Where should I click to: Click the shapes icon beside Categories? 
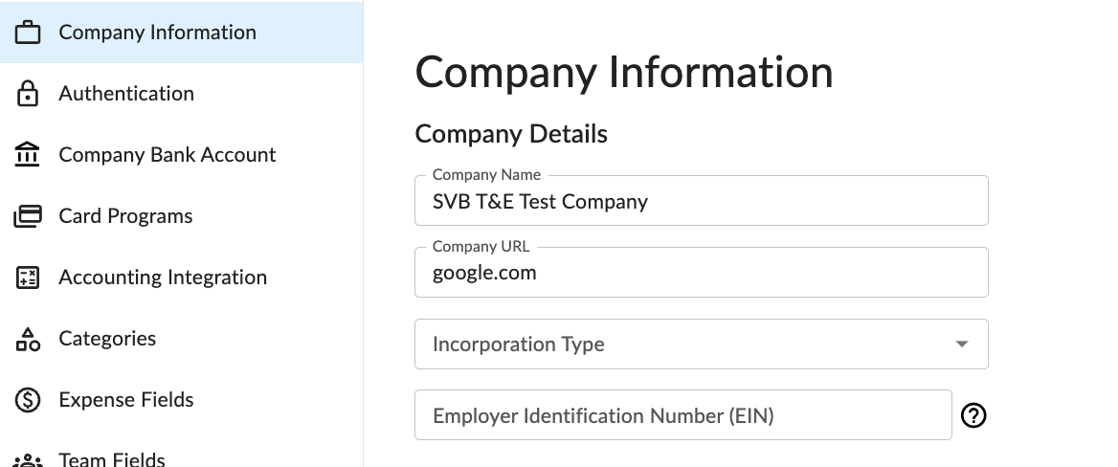[x=28, y=339]
